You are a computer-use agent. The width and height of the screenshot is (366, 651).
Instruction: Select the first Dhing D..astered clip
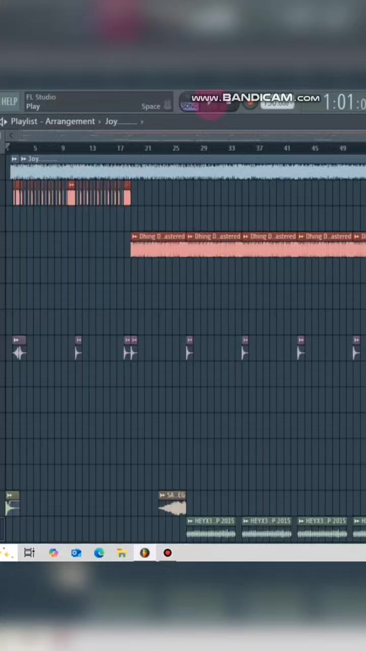click(158, 245)
